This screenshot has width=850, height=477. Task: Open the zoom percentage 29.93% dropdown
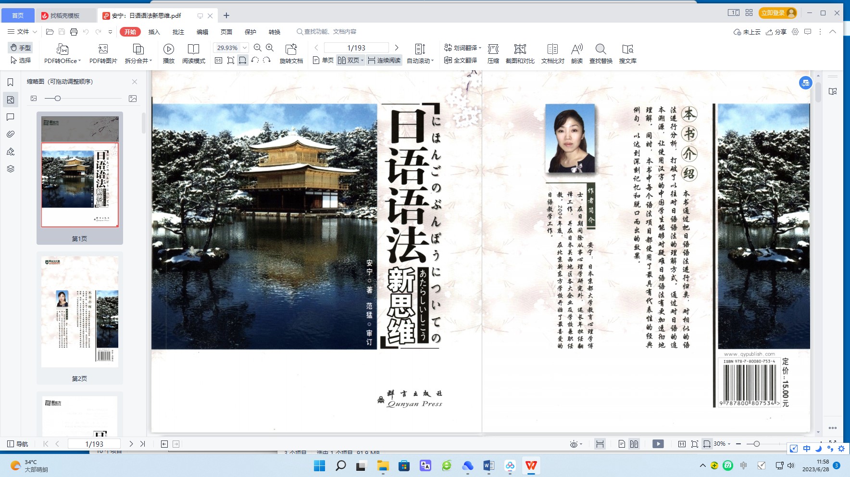[245, 48]
